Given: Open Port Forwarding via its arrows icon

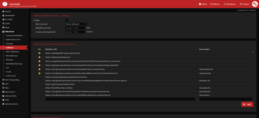Looking at the screenshot, I should point(3,80).
